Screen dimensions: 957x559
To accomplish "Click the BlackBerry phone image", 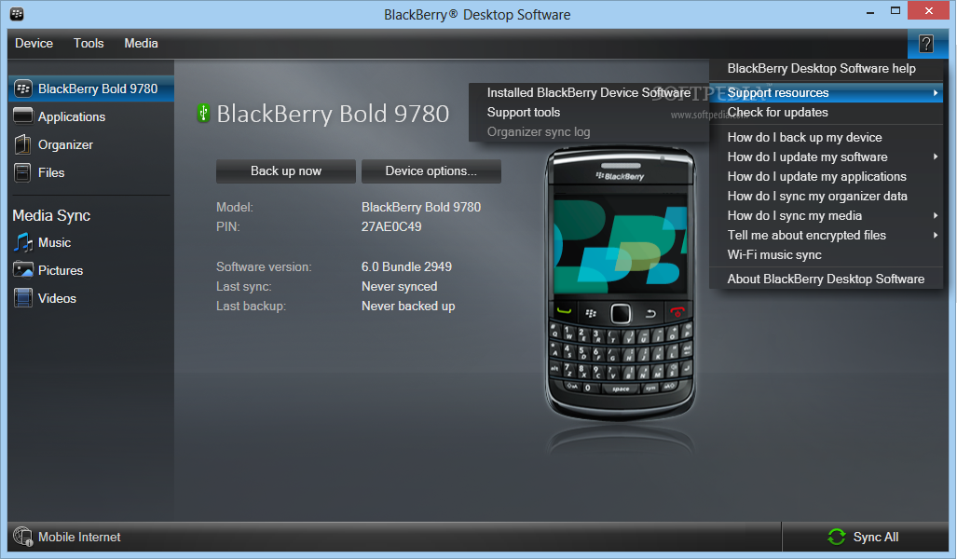I will click(620, 284).
